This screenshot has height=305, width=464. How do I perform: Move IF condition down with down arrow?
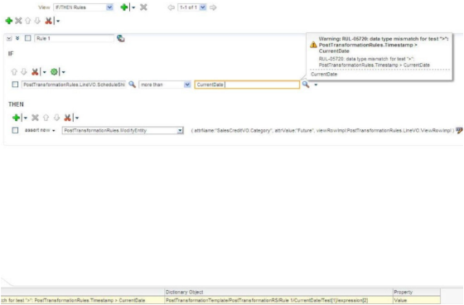pyautogui.click(x=24, y=71)
